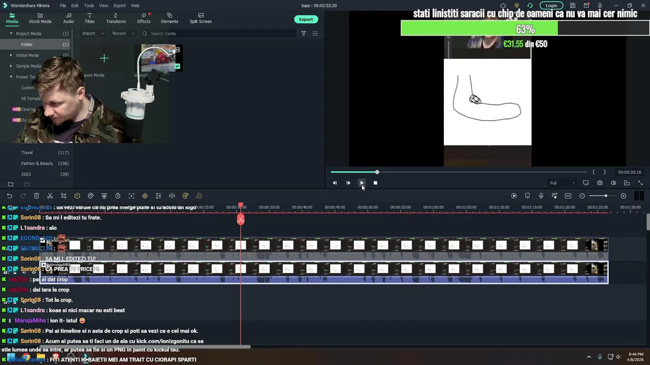Switch media library to grid view
The width and height of the screenshot is (650, 365).
[315, 33]
